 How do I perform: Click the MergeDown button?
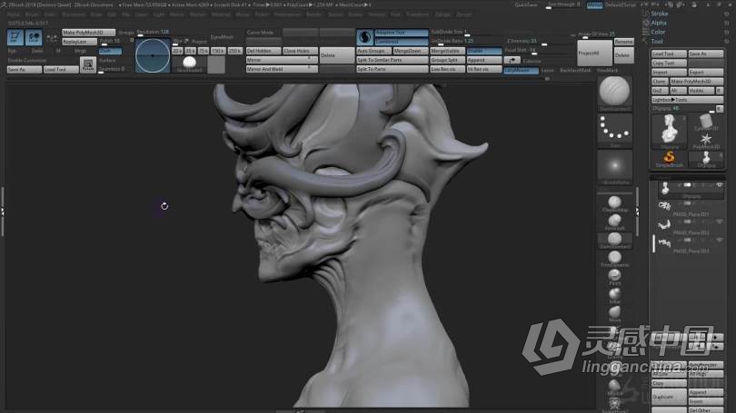point(410,51)
